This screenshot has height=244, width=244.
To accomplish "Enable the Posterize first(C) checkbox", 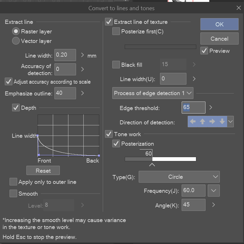I will tap(116, 31).
